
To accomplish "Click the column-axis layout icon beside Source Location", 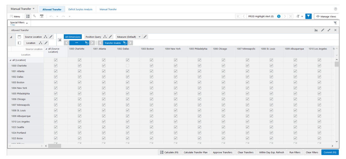I will (x=19, y=37).
